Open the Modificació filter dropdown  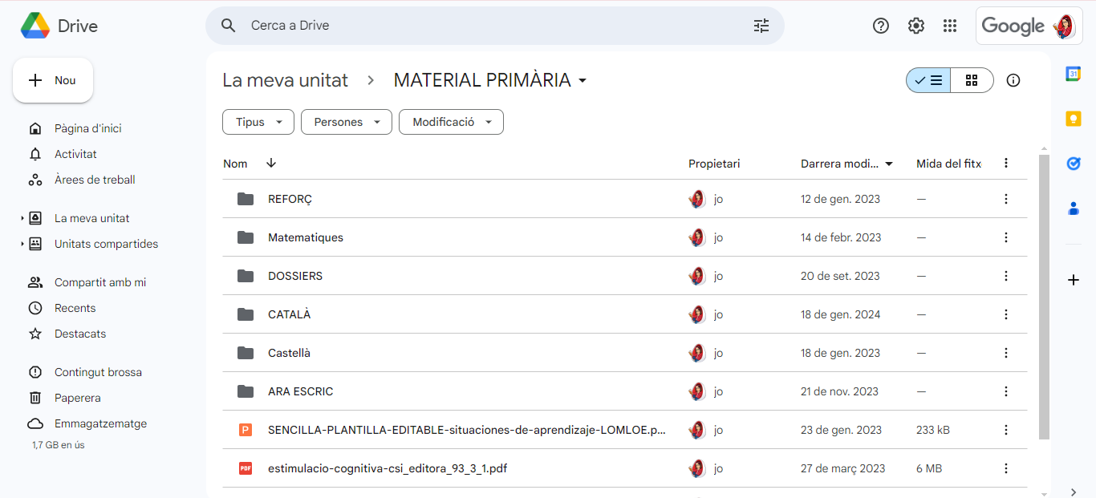[451, 122]
